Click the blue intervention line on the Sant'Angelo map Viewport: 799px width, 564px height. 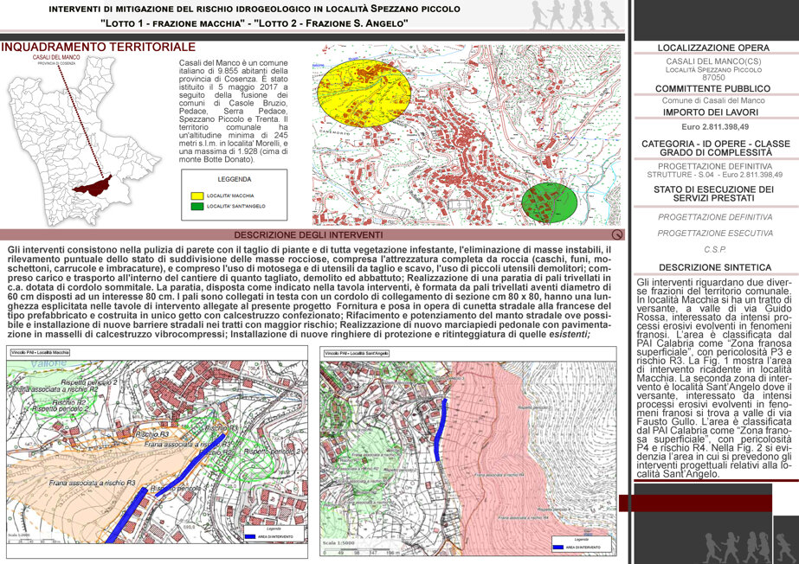coord(441,430)
